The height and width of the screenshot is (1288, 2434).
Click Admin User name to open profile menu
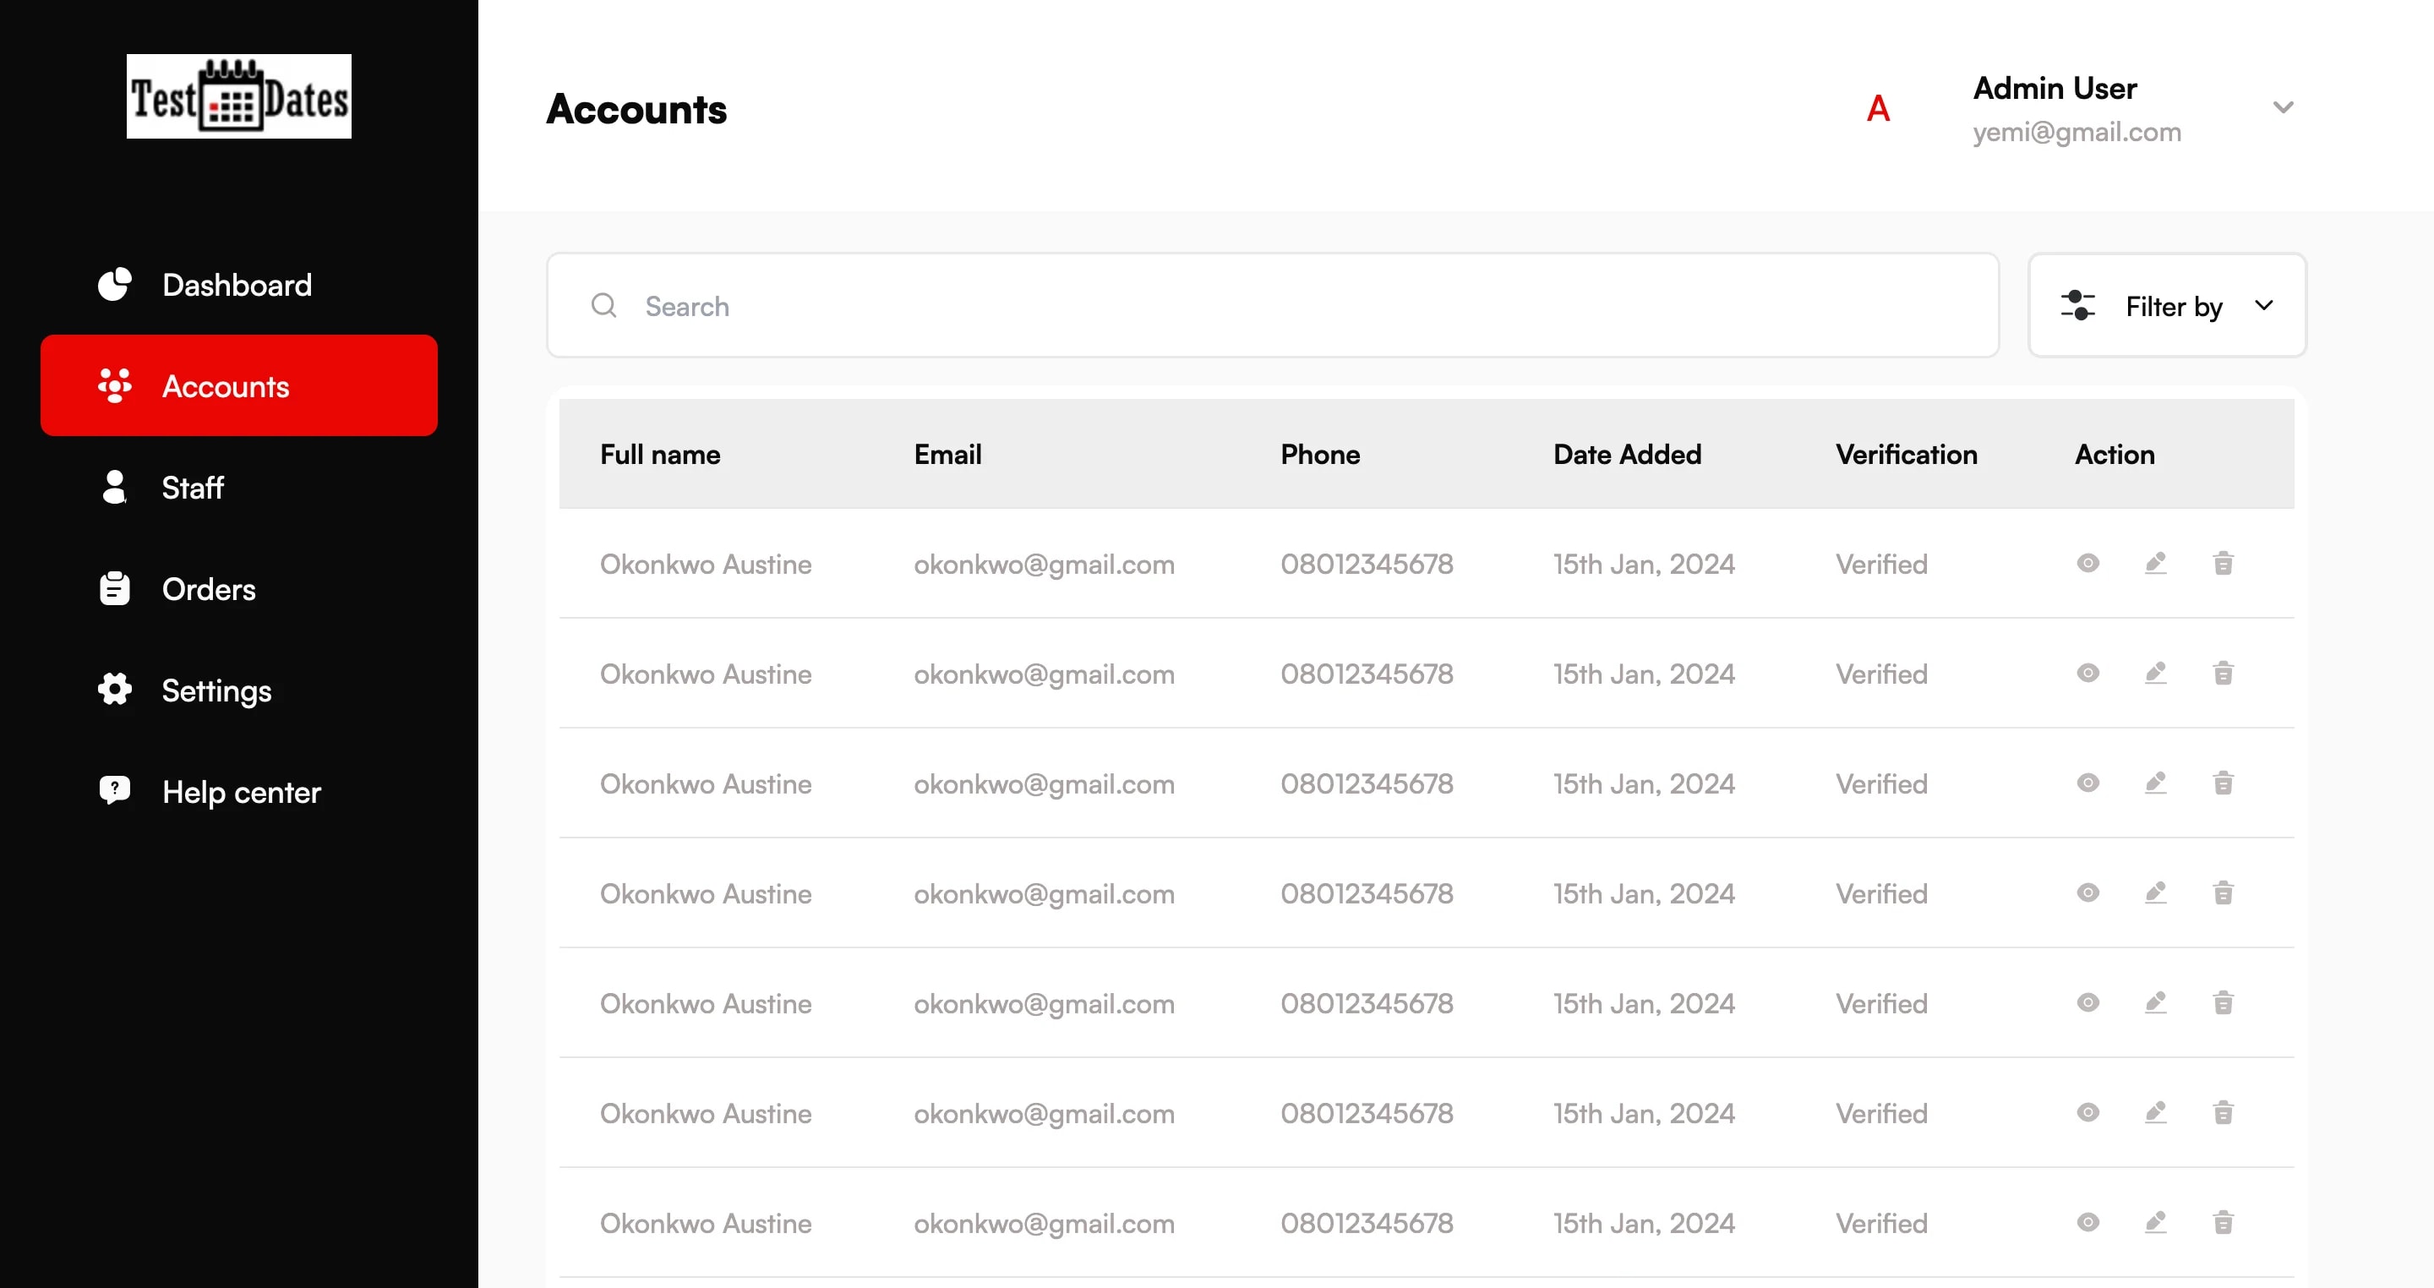pos(2055,89)
